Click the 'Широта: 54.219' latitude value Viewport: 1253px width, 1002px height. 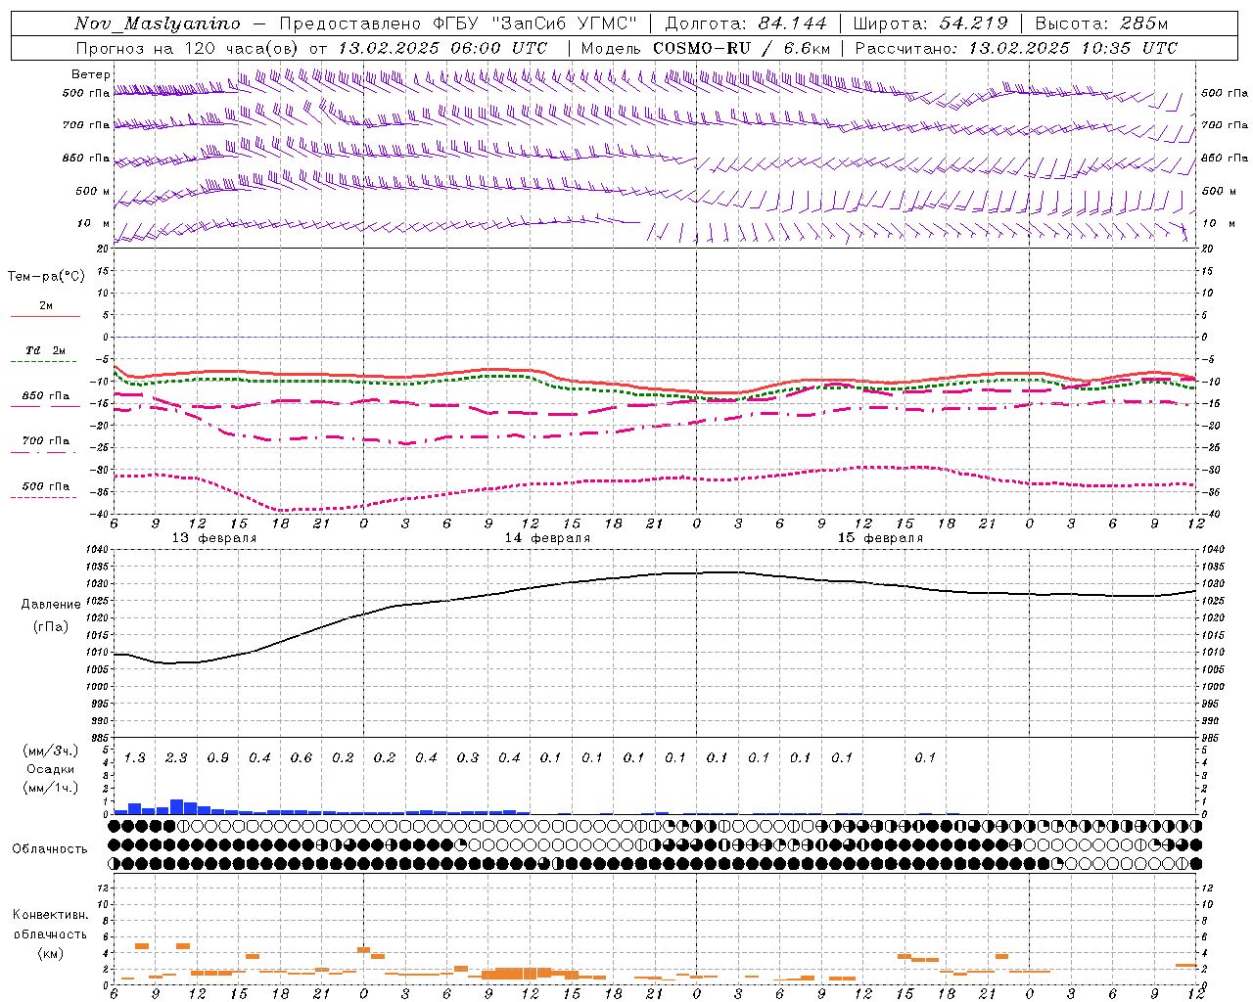point(931,23)
